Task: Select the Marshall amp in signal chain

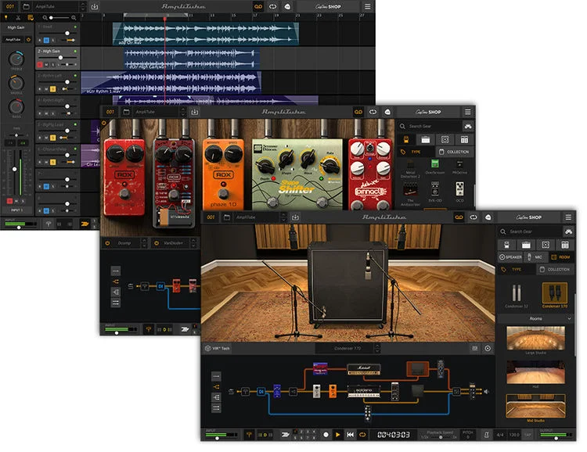Action: (363, 370)
